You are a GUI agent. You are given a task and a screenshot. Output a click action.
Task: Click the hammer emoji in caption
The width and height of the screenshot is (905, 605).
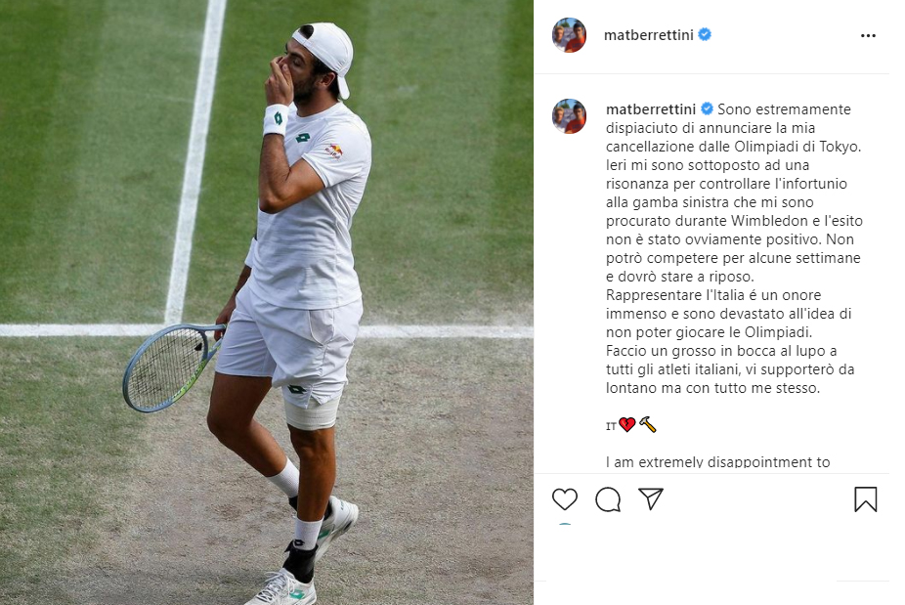[648, 425]
